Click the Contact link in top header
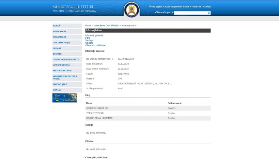 (207, 7)
